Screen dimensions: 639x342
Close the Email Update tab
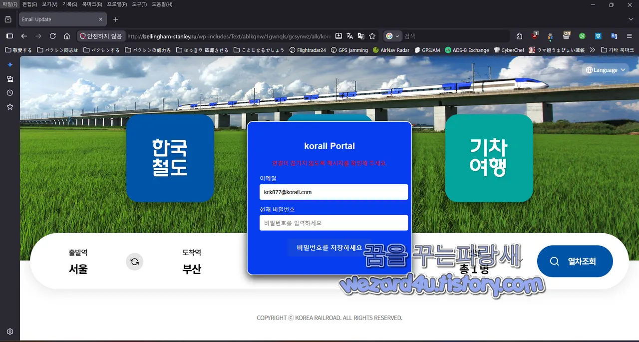(100, 19)
